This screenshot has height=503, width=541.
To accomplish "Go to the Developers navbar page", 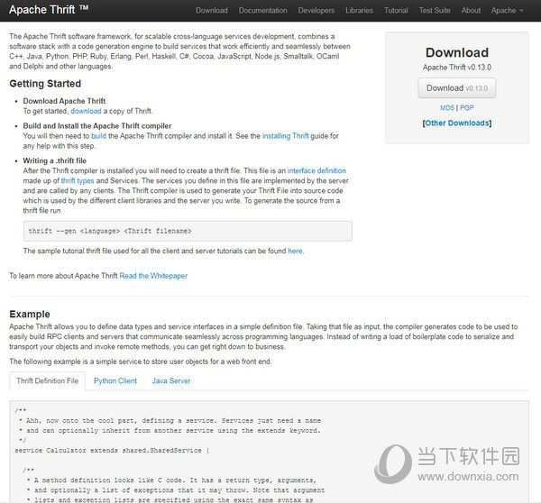I will click(316, 11).
